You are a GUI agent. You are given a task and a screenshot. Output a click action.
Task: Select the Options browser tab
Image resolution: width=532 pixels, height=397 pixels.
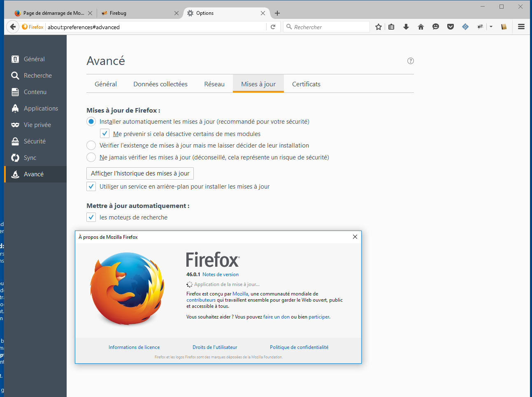pyautogui.click(x=226, y=13)
